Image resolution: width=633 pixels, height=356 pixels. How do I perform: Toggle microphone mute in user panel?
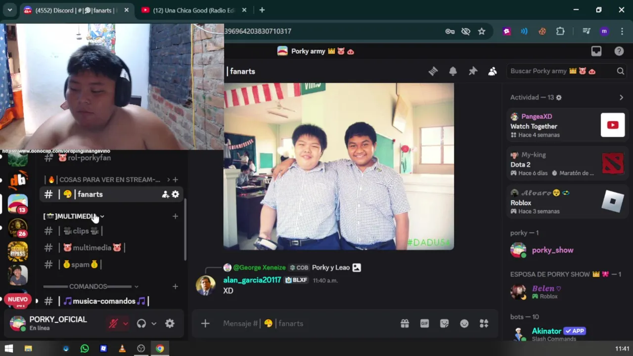(113, 323)
